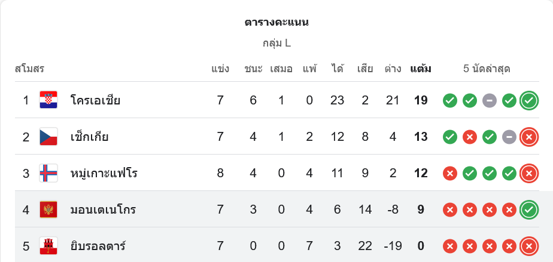
Task: Open the เช็กเกีย team link
Action: pos(89,137)
